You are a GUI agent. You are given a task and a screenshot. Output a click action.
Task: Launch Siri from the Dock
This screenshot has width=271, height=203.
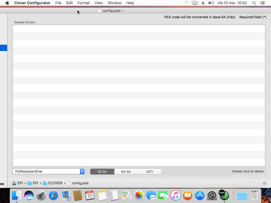pyautogui.click(x=29, y=195)
